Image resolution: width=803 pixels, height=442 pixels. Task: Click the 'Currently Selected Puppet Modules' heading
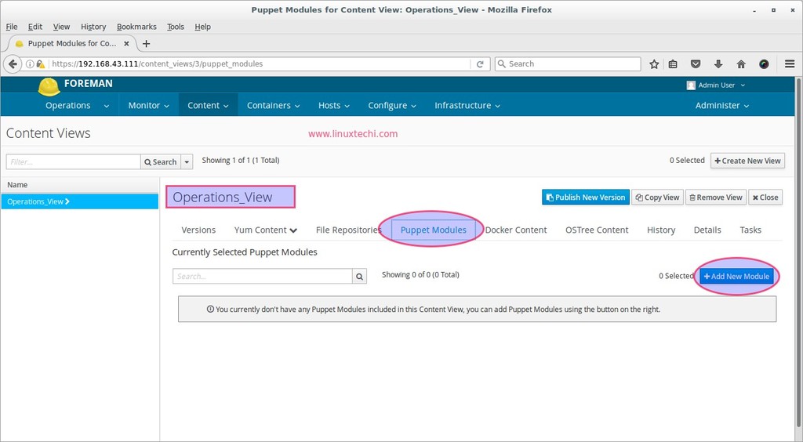coord(245,252)
